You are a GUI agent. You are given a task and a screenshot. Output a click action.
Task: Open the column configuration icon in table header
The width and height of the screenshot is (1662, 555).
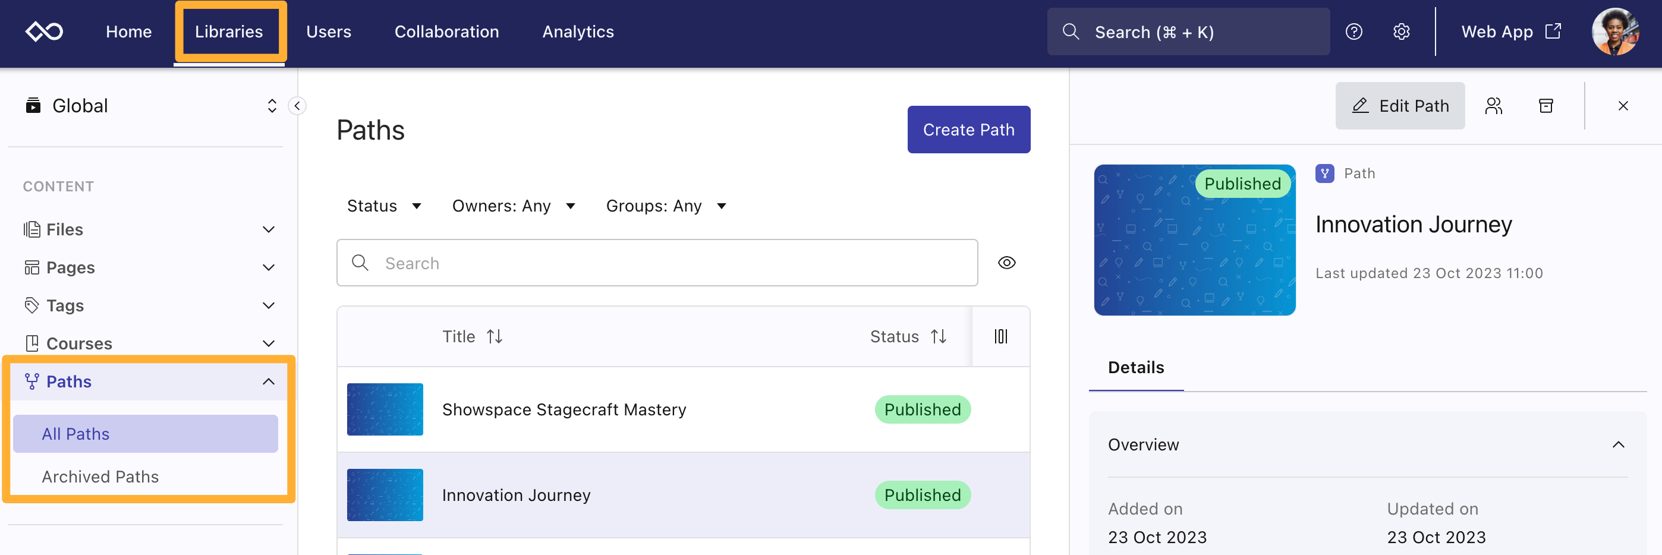point(1000,336)
